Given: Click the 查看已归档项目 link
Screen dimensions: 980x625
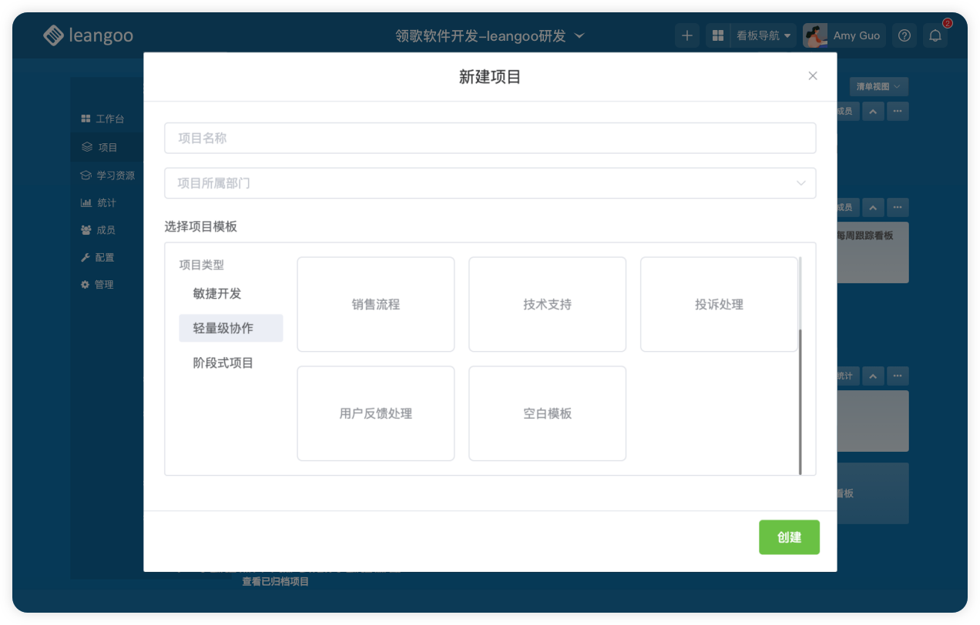Looking at the screenshot, I should (275, 582).
